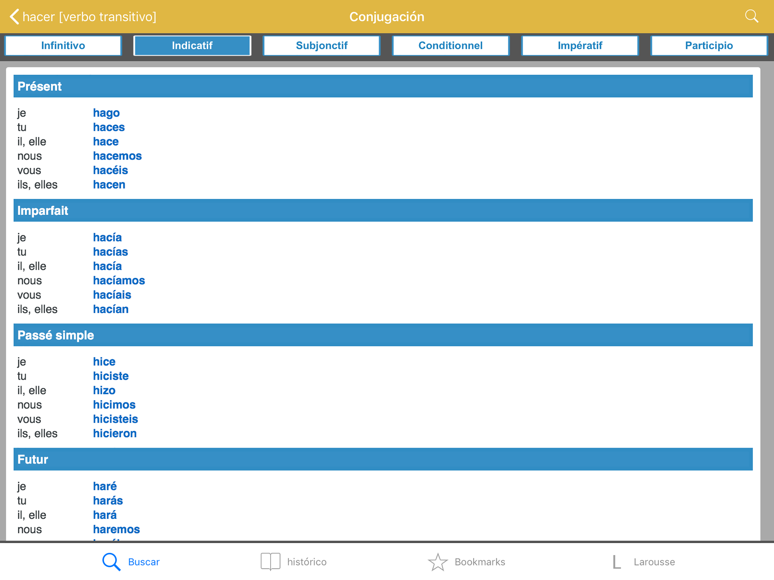Viewport: 774px width, 580px height.
Task: Tap the word hizo
Action: 104,391
